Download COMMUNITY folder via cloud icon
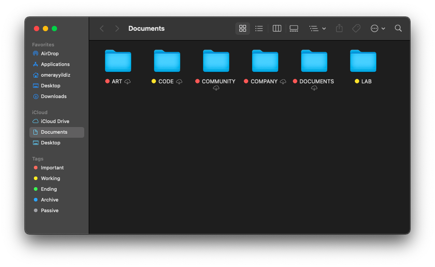 [x=216, y=88]
